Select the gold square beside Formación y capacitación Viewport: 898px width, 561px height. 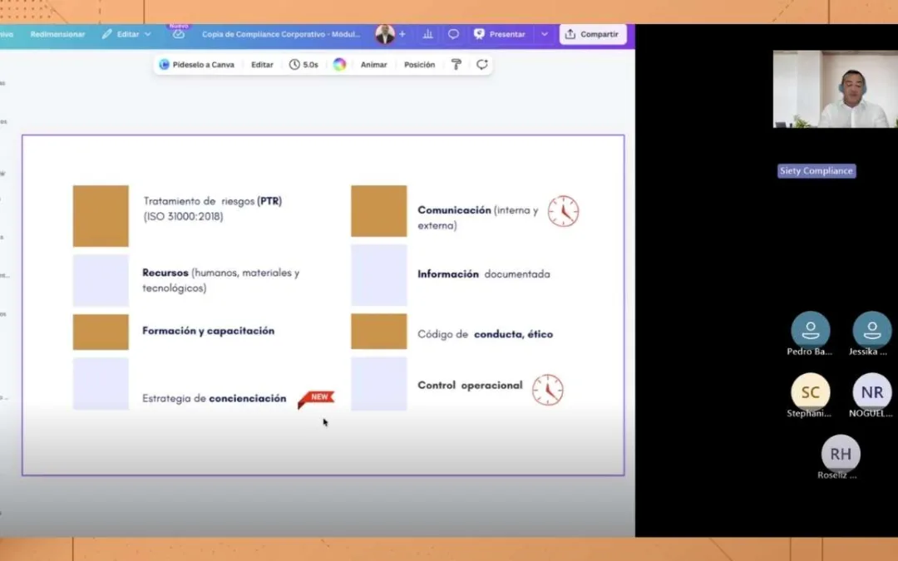(x=101, y=332)
